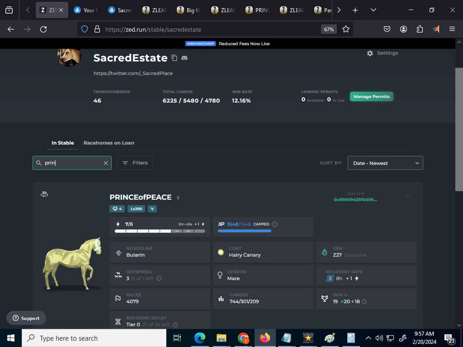Click the SacredEstate stable avatar
The height and width of the screenshot is (347, 463).
(69, 57)
